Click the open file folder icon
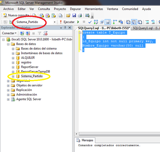The image size is (160, 152). coord(68,15)
